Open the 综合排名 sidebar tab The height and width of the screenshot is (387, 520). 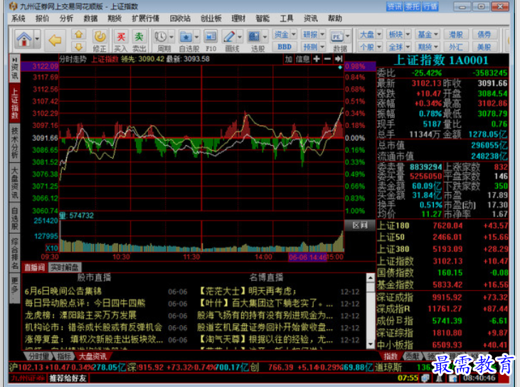[x=15, y=253]
